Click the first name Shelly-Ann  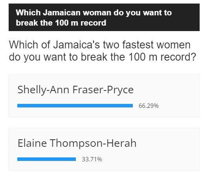43,90
